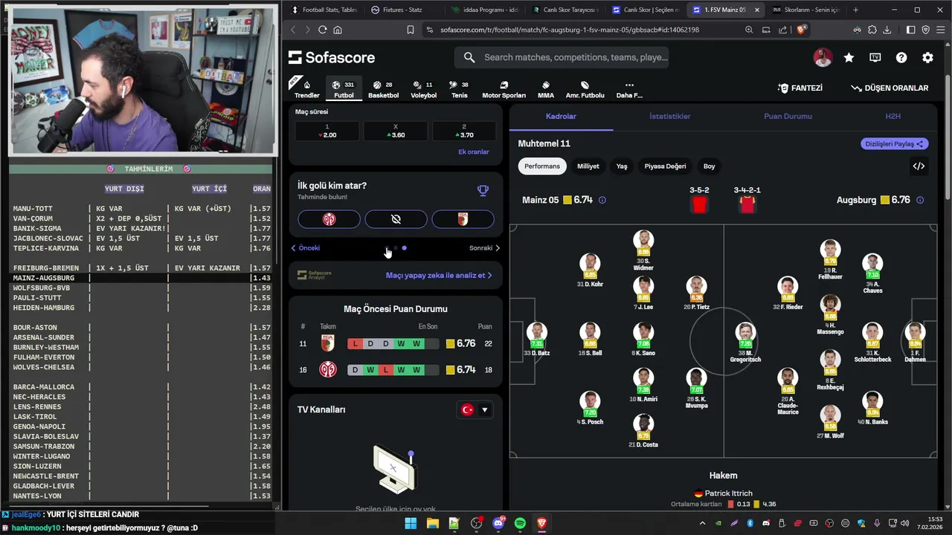Screen dimensions: 952x535
Task: Select Performans lineup filter
Action: coord(542,166)
